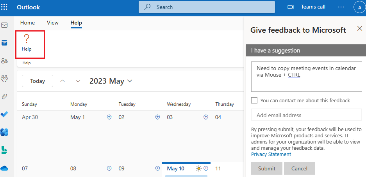Viewport: 366px width, 177px height.
Task: Click the 'I have a suggestion' header
Action: coord(306,50)
